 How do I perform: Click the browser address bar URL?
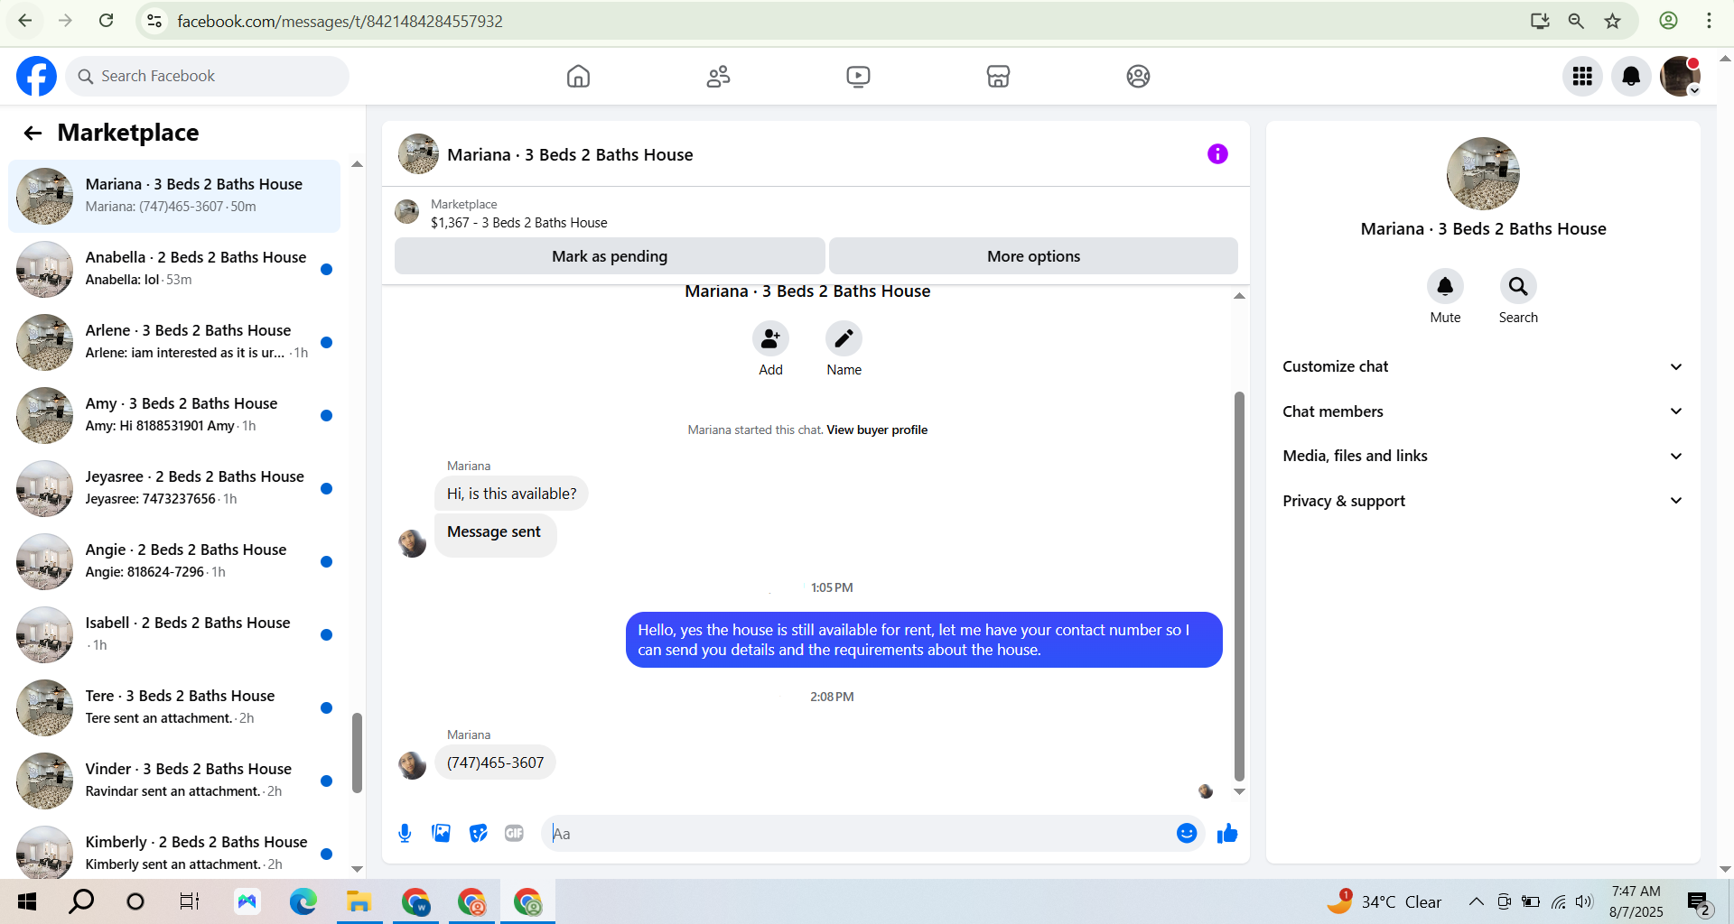pos(340,21)
